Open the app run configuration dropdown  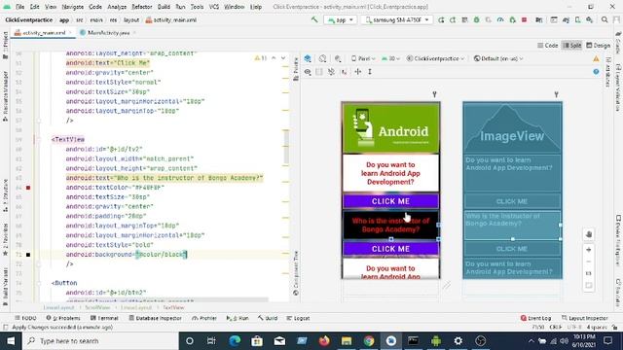coord(341,19)
